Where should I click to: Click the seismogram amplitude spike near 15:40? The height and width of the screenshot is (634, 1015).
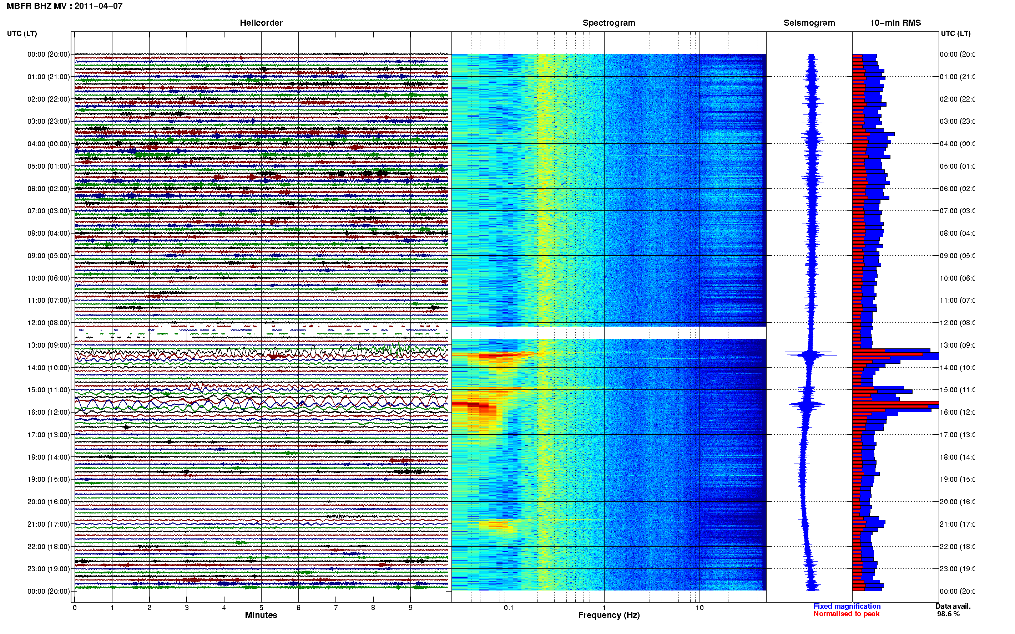(x=807, y=404)
